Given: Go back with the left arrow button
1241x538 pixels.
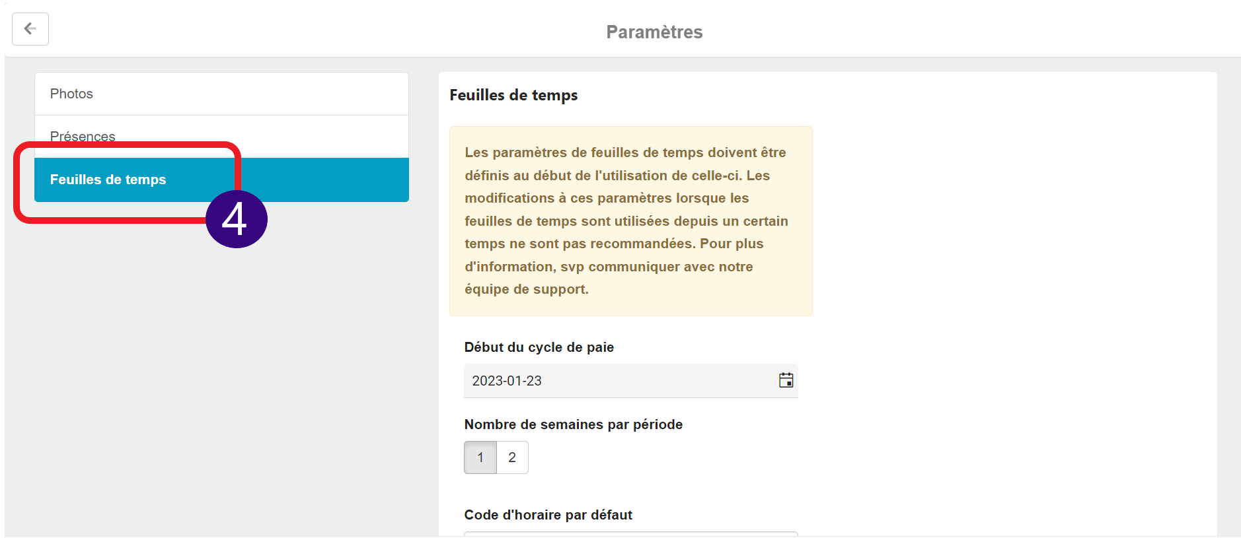Looking at the screenshot, I should pyautogui.click(x=30, y=29).
